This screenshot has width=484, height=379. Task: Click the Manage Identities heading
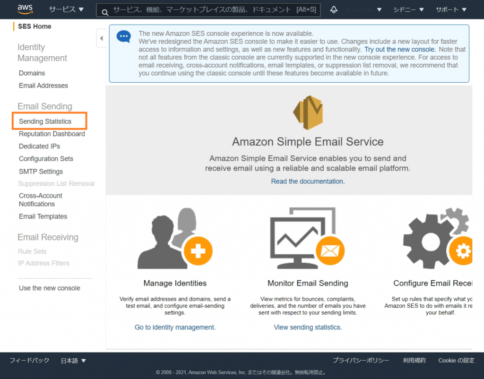175,283
